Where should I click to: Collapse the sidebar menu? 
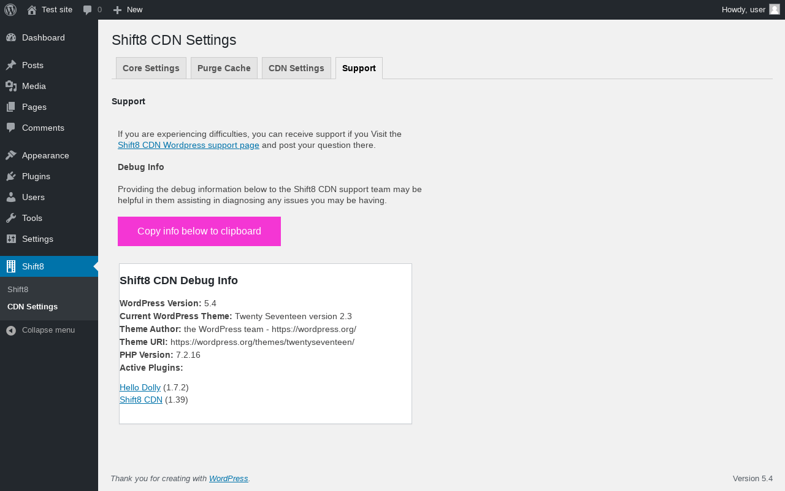(x=40, y=330)
